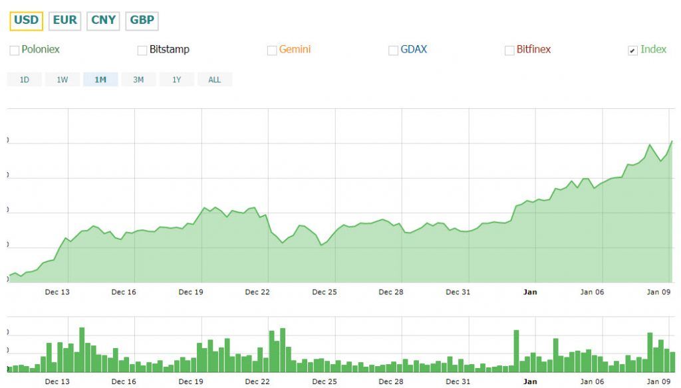Image resolution: width=681 pixels, height=388 pixels.
Task: Show the 3M time range
Action: tap(138, 80)
